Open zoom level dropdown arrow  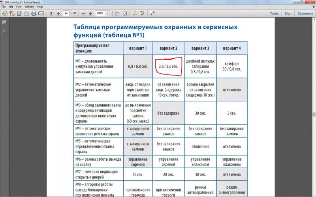point(107,13)
